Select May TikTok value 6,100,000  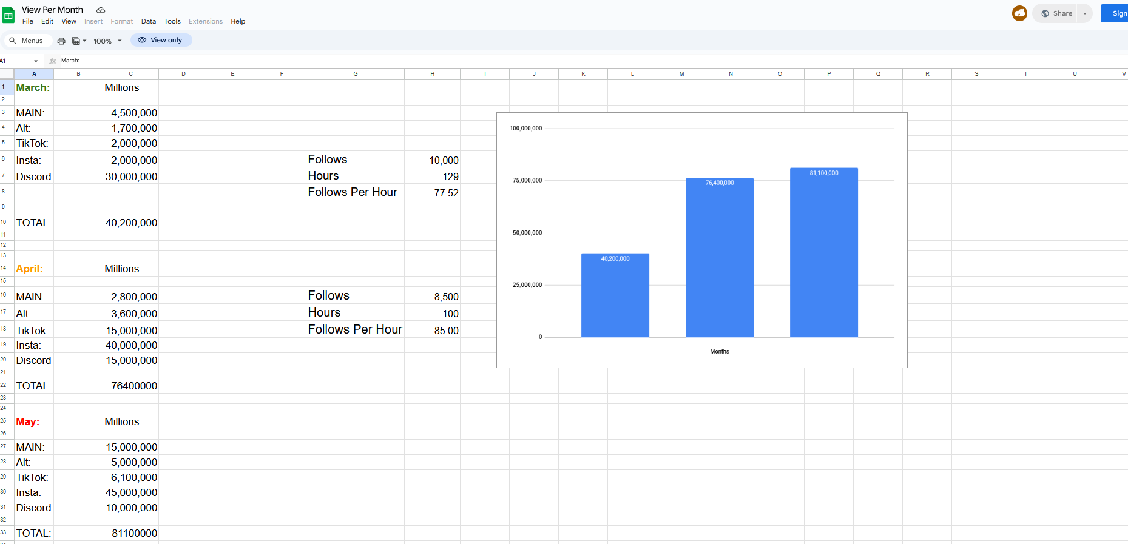click(131, 477)
